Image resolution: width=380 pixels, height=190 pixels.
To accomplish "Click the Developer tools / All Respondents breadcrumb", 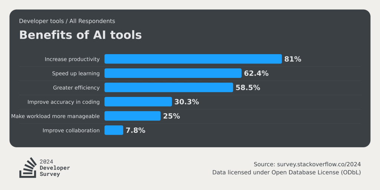I will (67, 21).
